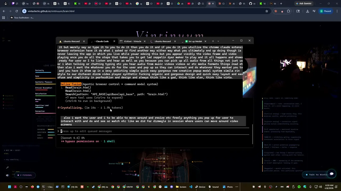Viewport: 341px width, 191px height.
Task: Open the 'Your Authtoken' bookmark
Action: tap(22, 18)
